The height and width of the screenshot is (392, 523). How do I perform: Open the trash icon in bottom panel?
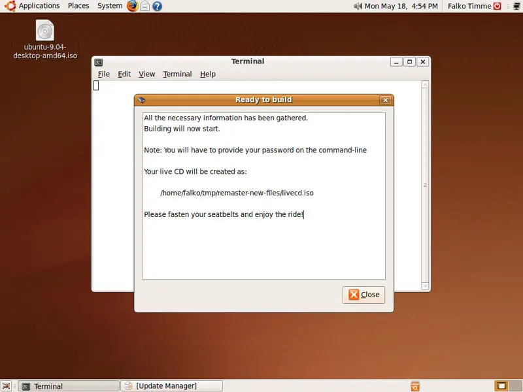[415, 386]
